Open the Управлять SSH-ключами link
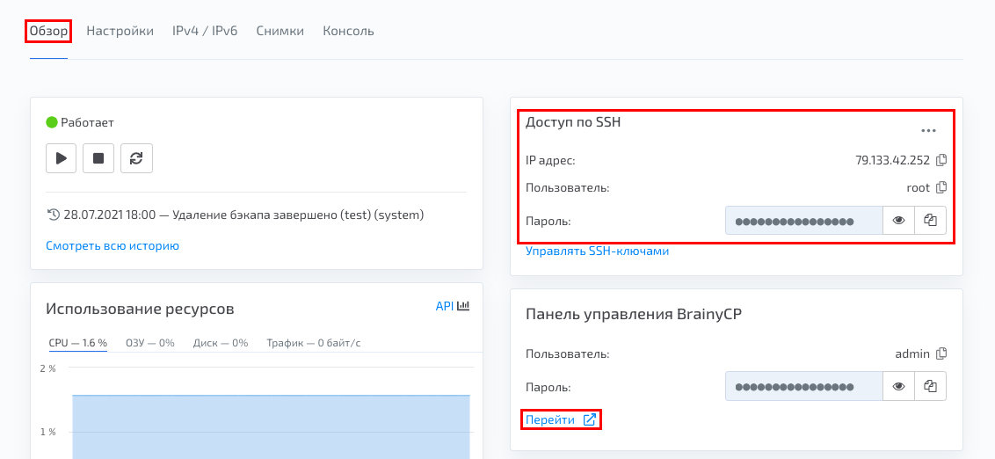 (x=597, y=251)
